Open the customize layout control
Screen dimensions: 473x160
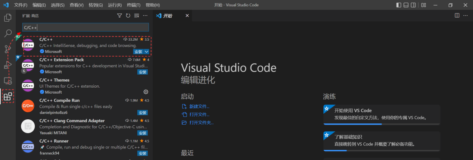[423, 5]
